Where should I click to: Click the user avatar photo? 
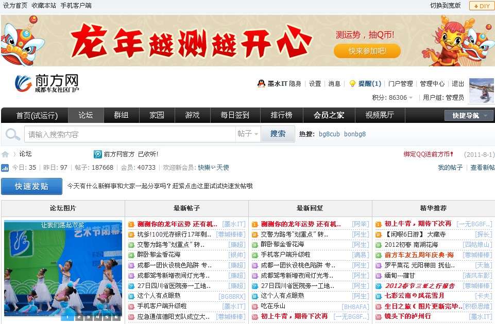click(x=481, y=91)
